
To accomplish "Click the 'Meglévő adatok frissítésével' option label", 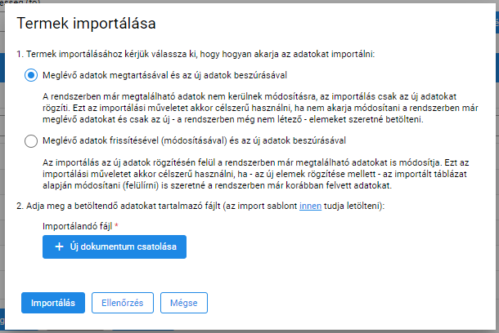I will (194, 140).
